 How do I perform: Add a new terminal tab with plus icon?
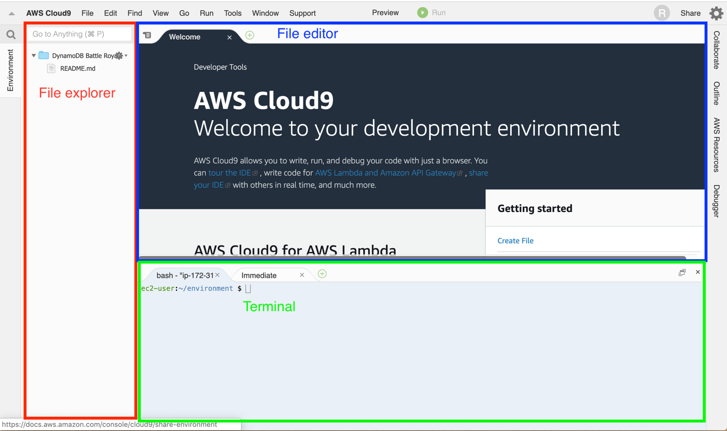click(322, 273)
